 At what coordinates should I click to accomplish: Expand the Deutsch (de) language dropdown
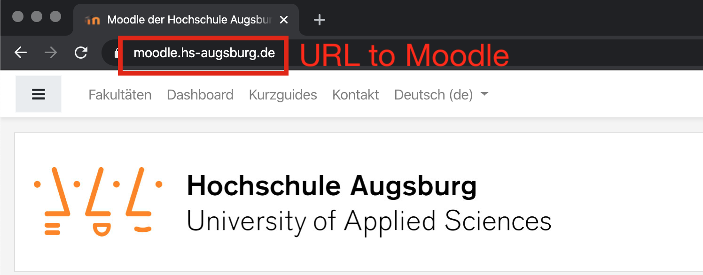pos(433,94)
